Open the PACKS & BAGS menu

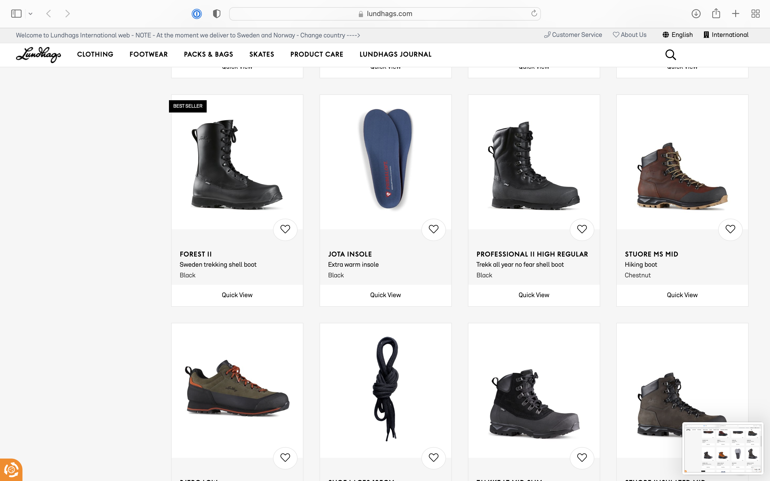[x=209, y=55]
